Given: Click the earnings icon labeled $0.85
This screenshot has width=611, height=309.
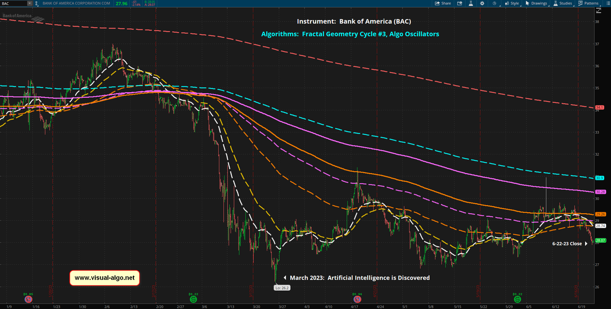Looking at the screenshot, I should 28,299.
